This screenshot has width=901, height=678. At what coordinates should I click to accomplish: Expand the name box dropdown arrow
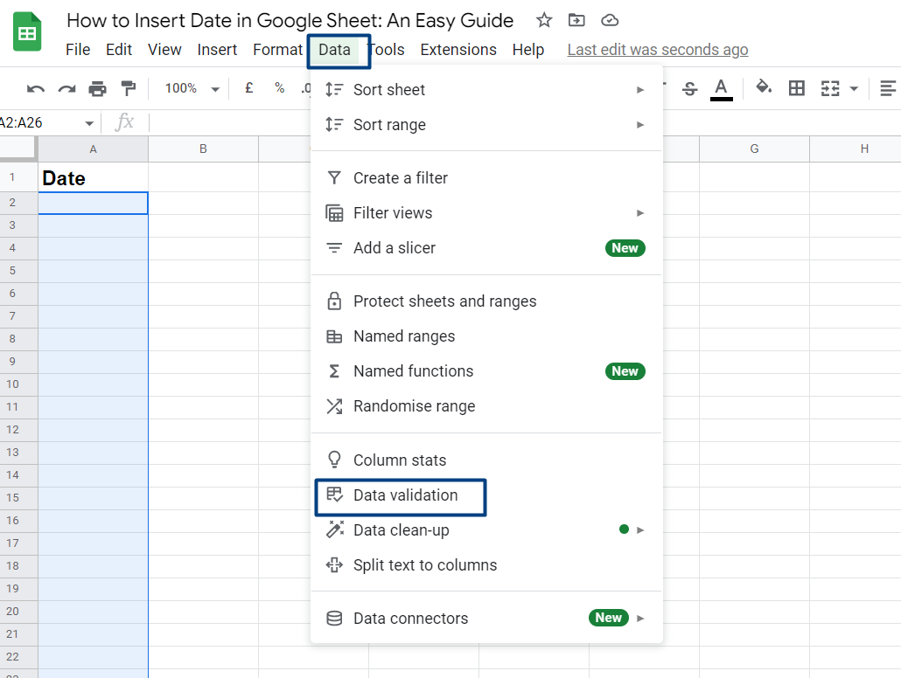89,123
